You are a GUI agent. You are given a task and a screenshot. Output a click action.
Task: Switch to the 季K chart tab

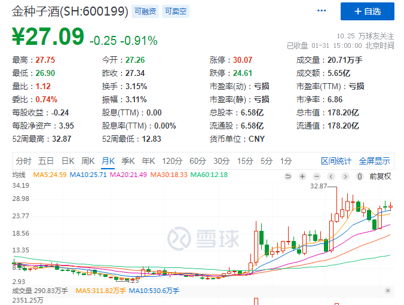127,160
